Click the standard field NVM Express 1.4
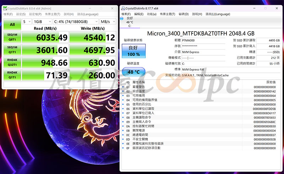Image resolution: width=284 pixels, height=174 pixels. 231,69
